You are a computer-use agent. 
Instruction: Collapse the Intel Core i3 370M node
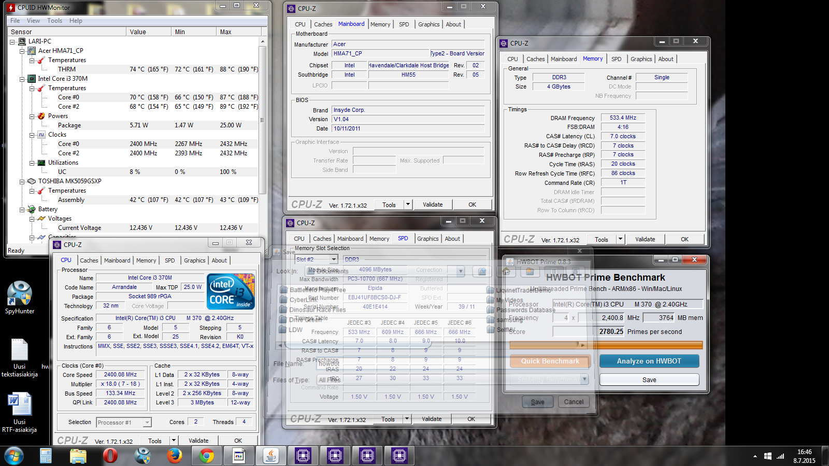22,79
